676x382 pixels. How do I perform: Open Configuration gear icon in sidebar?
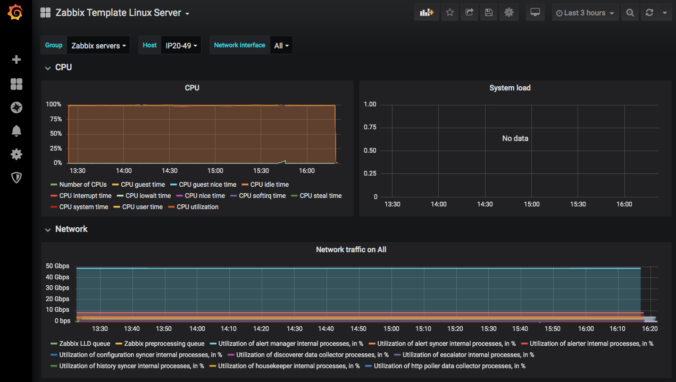16,154
